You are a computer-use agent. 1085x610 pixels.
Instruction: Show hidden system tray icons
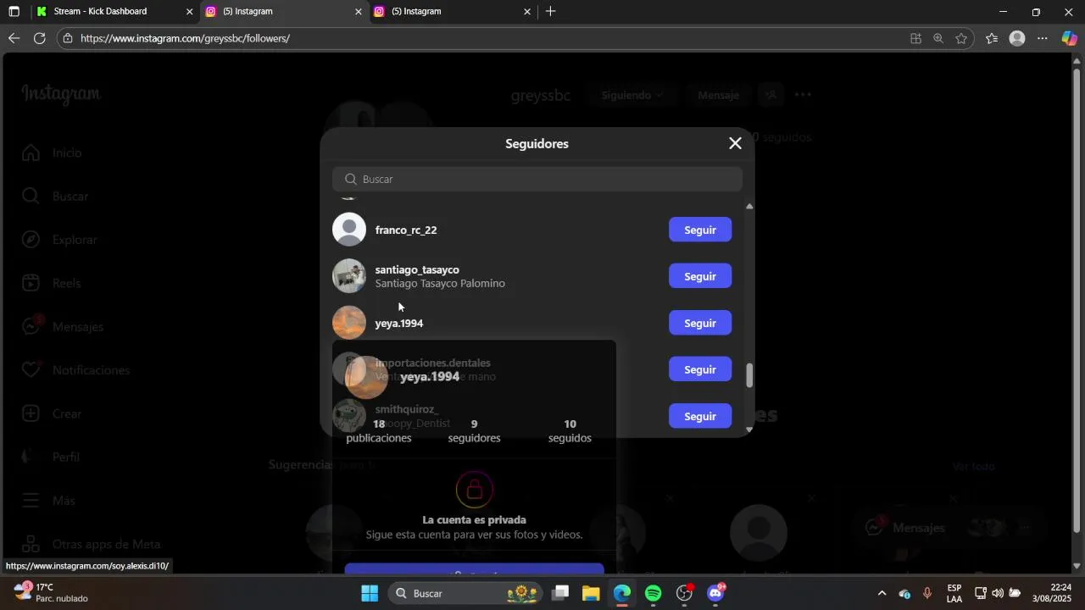point(882,593)
